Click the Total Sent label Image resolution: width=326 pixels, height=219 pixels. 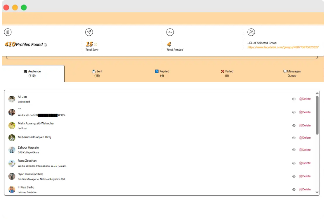click(x=92, y=50)
